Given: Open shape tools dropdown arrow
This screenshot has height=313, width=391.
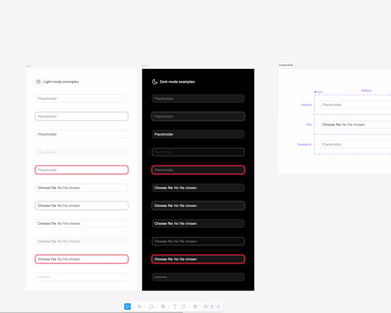Looking at the screenshot, I should [157, 307].
